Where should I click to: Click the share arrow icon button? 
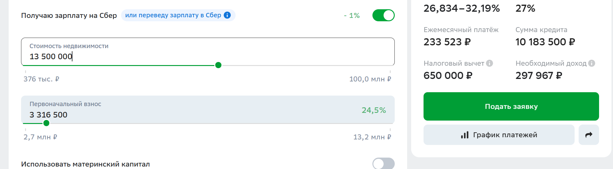(589, 135)
